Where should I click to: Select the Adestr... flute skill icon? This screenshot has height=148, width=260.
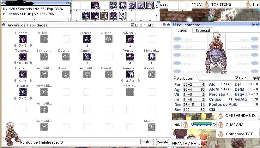point(130,39)
